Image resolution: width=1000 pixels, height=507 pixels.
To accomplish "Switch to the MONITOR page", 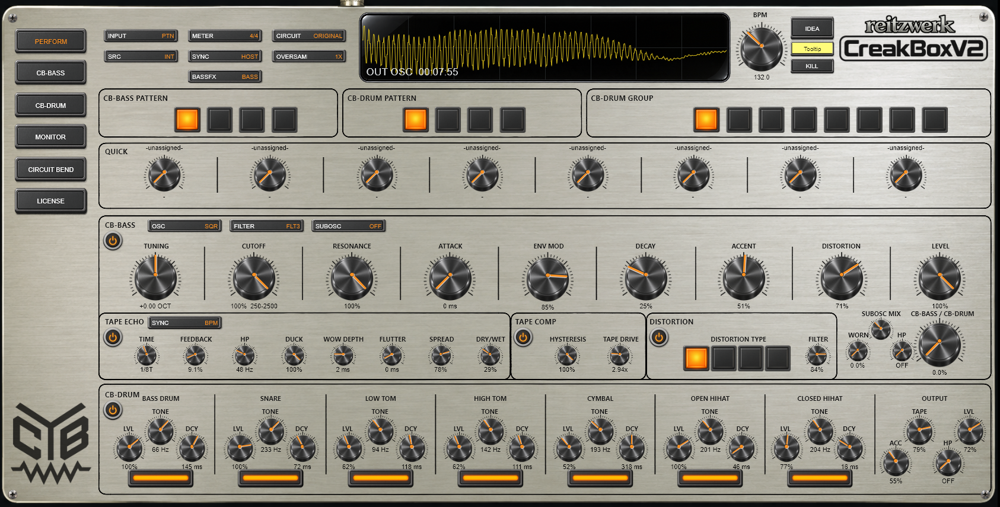I will 51,137.
